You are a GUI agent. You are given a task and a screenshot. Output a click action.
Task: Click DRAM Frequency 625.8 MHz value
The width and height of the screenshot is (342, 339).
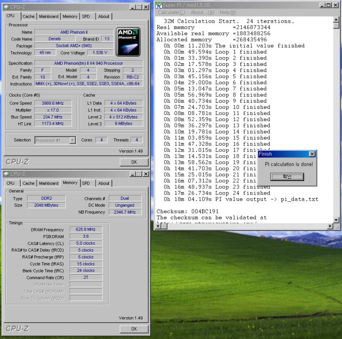[86, 229]
